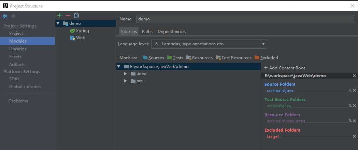
Task: Open Artifacts settings
Action: coord(17,64)
